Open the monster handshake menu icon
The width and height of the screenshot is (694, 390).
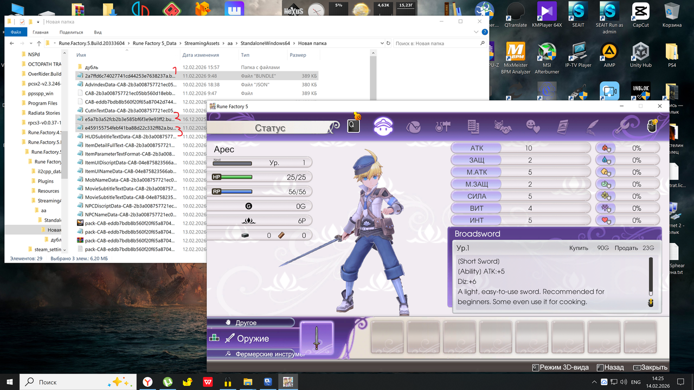(503, 127)
